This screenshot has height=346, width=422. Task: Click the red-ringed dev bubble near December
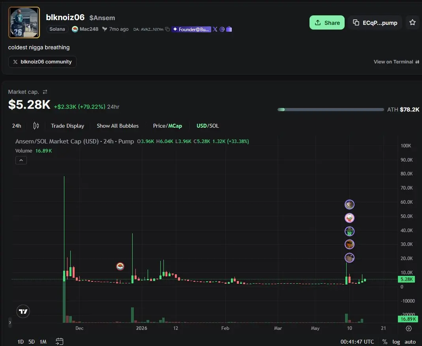point(120,266)
